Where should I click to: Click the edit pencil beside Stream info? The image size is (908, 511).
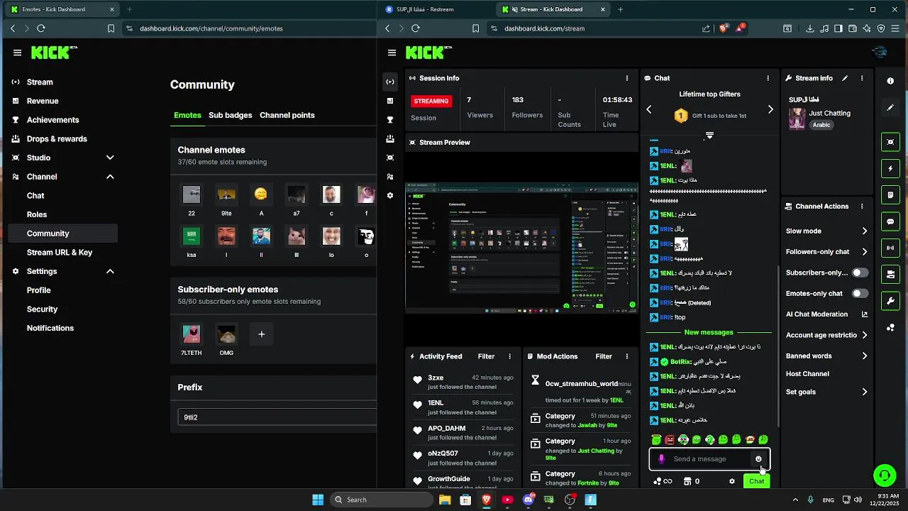(x=845, y=78)
